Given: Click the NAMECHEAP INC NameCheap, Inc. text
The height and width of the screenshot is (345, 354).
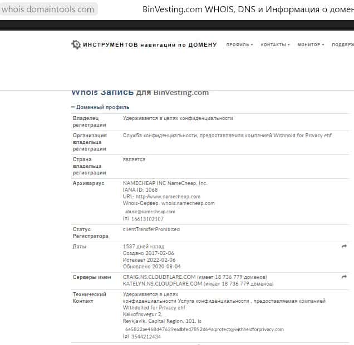Looking at the screenshot, I should click(x=165, y=183).
